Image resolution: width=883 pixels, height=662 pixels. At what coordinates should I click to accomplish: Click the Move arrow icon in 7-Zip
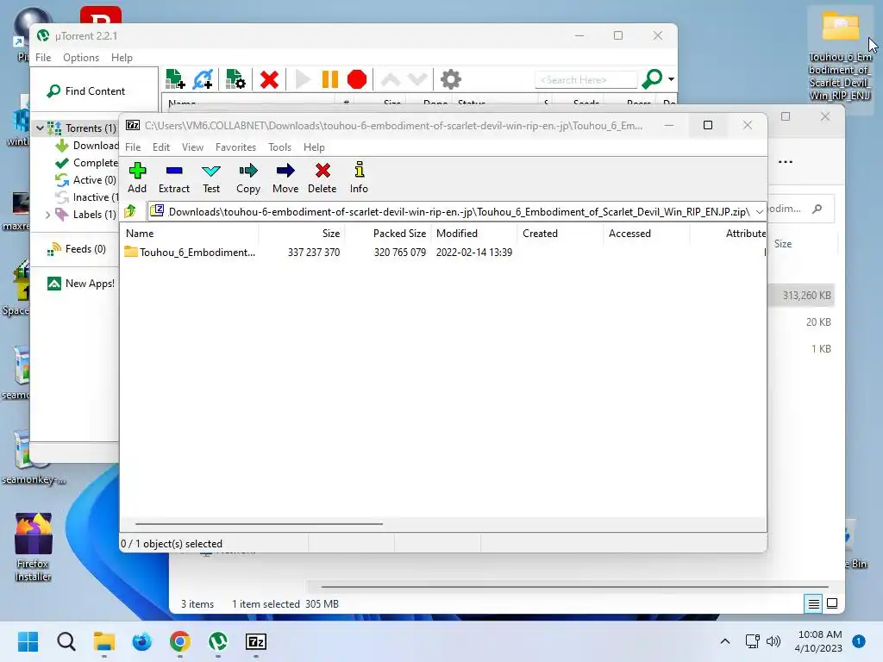point(285,178)
